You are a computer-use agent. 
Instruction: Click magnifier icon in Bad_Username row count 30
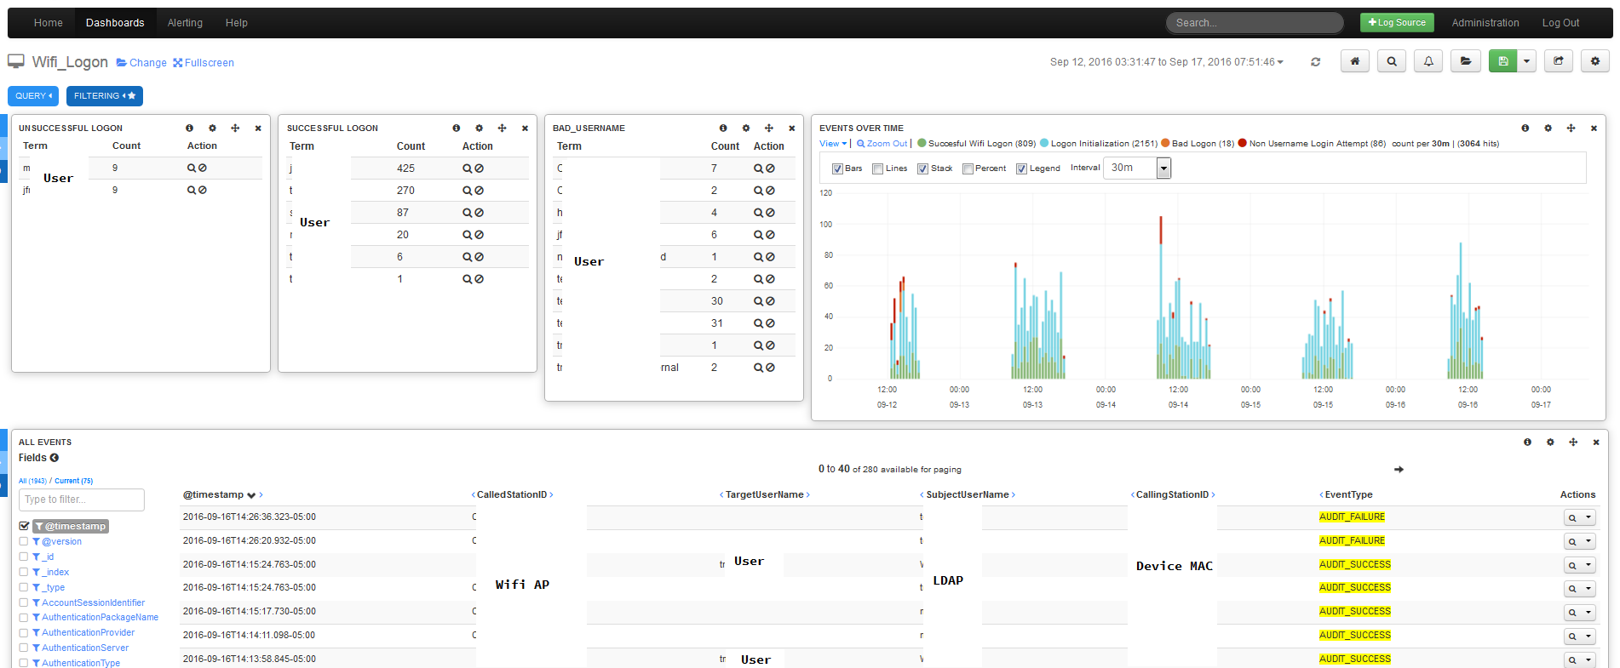pyautogui.click(x=758, y=301)
